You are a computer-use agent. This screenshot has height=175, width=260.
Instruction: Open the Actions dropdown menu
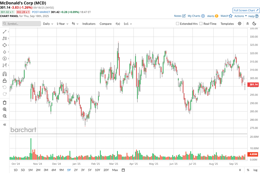[x=241, y=16]
